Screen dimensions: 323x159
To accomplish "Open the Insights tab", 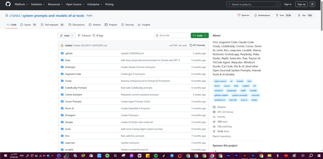I will pyautogui.click(x=144, y=25).
